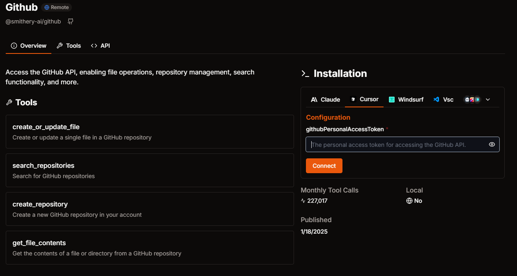Screen dimensions: 517x276
Task: Click the Overview tab info icon
Action: point(14,46)
